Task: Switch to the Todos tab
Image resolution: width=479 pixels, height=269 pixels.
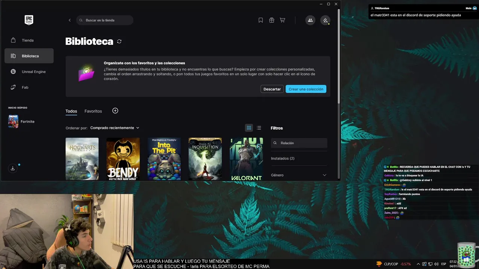Action: click(x=71, y=111)
